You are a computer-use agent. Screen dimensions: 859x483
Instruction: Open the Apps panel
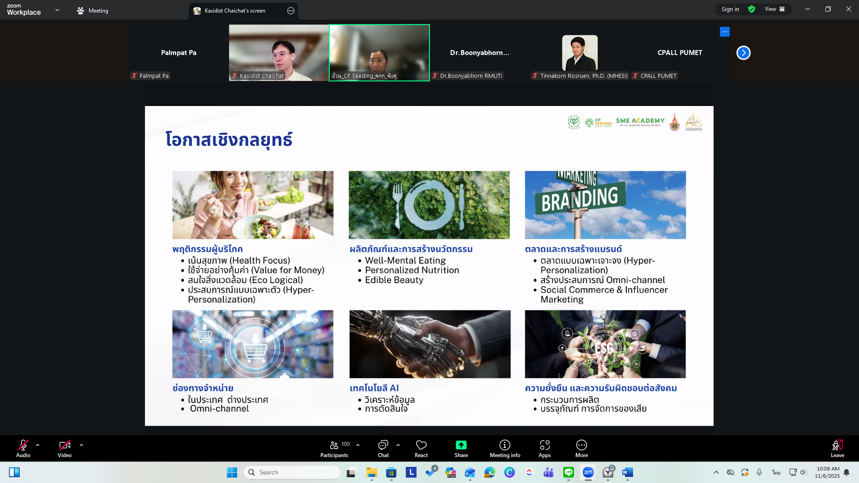tap(544, 445)
